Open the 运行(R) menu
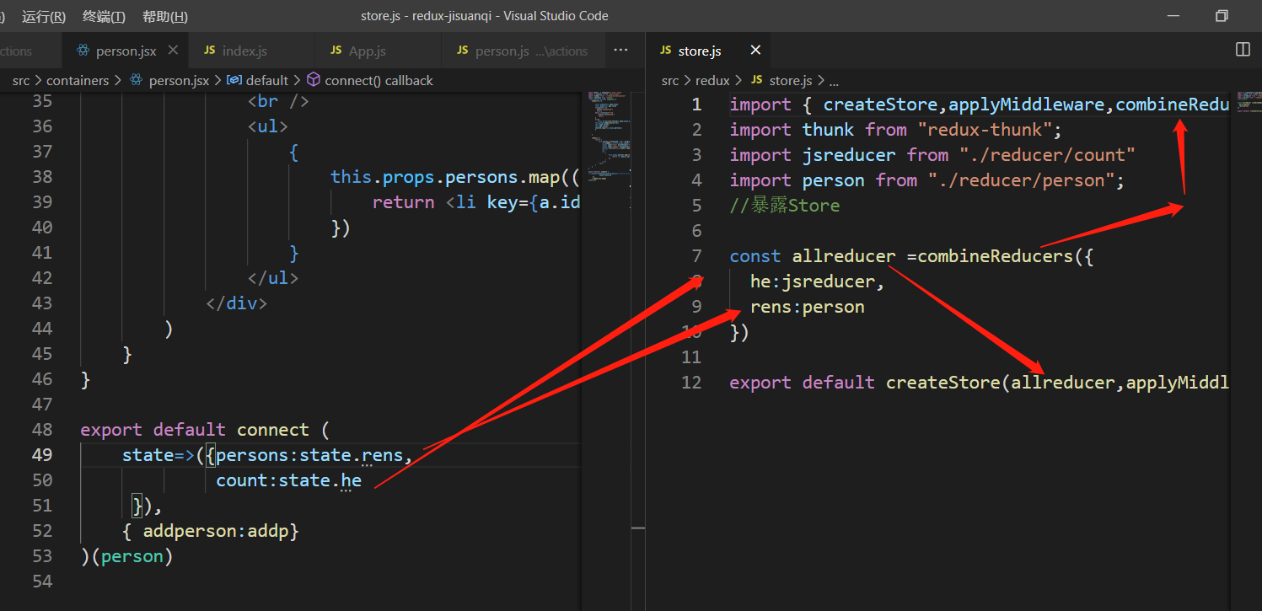The image size is (1262, 611). coord(44,16)
